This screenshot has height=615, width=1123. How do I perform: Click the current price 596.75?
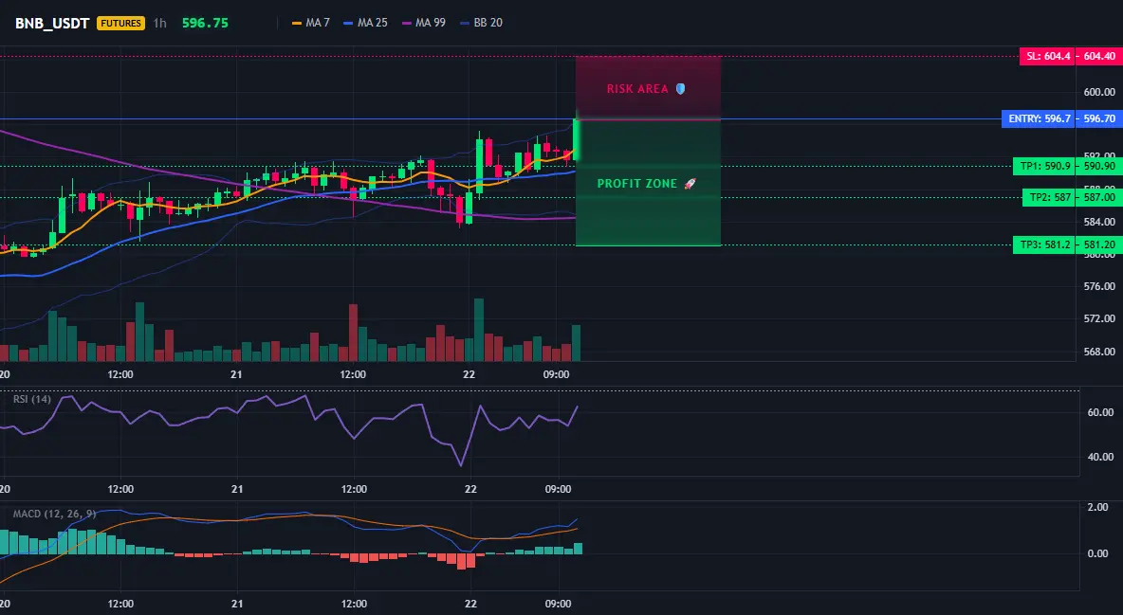tap(205, 23)
